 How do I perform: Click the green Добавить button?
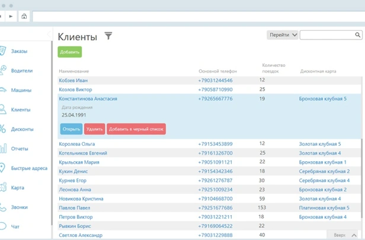pos(70,52)
